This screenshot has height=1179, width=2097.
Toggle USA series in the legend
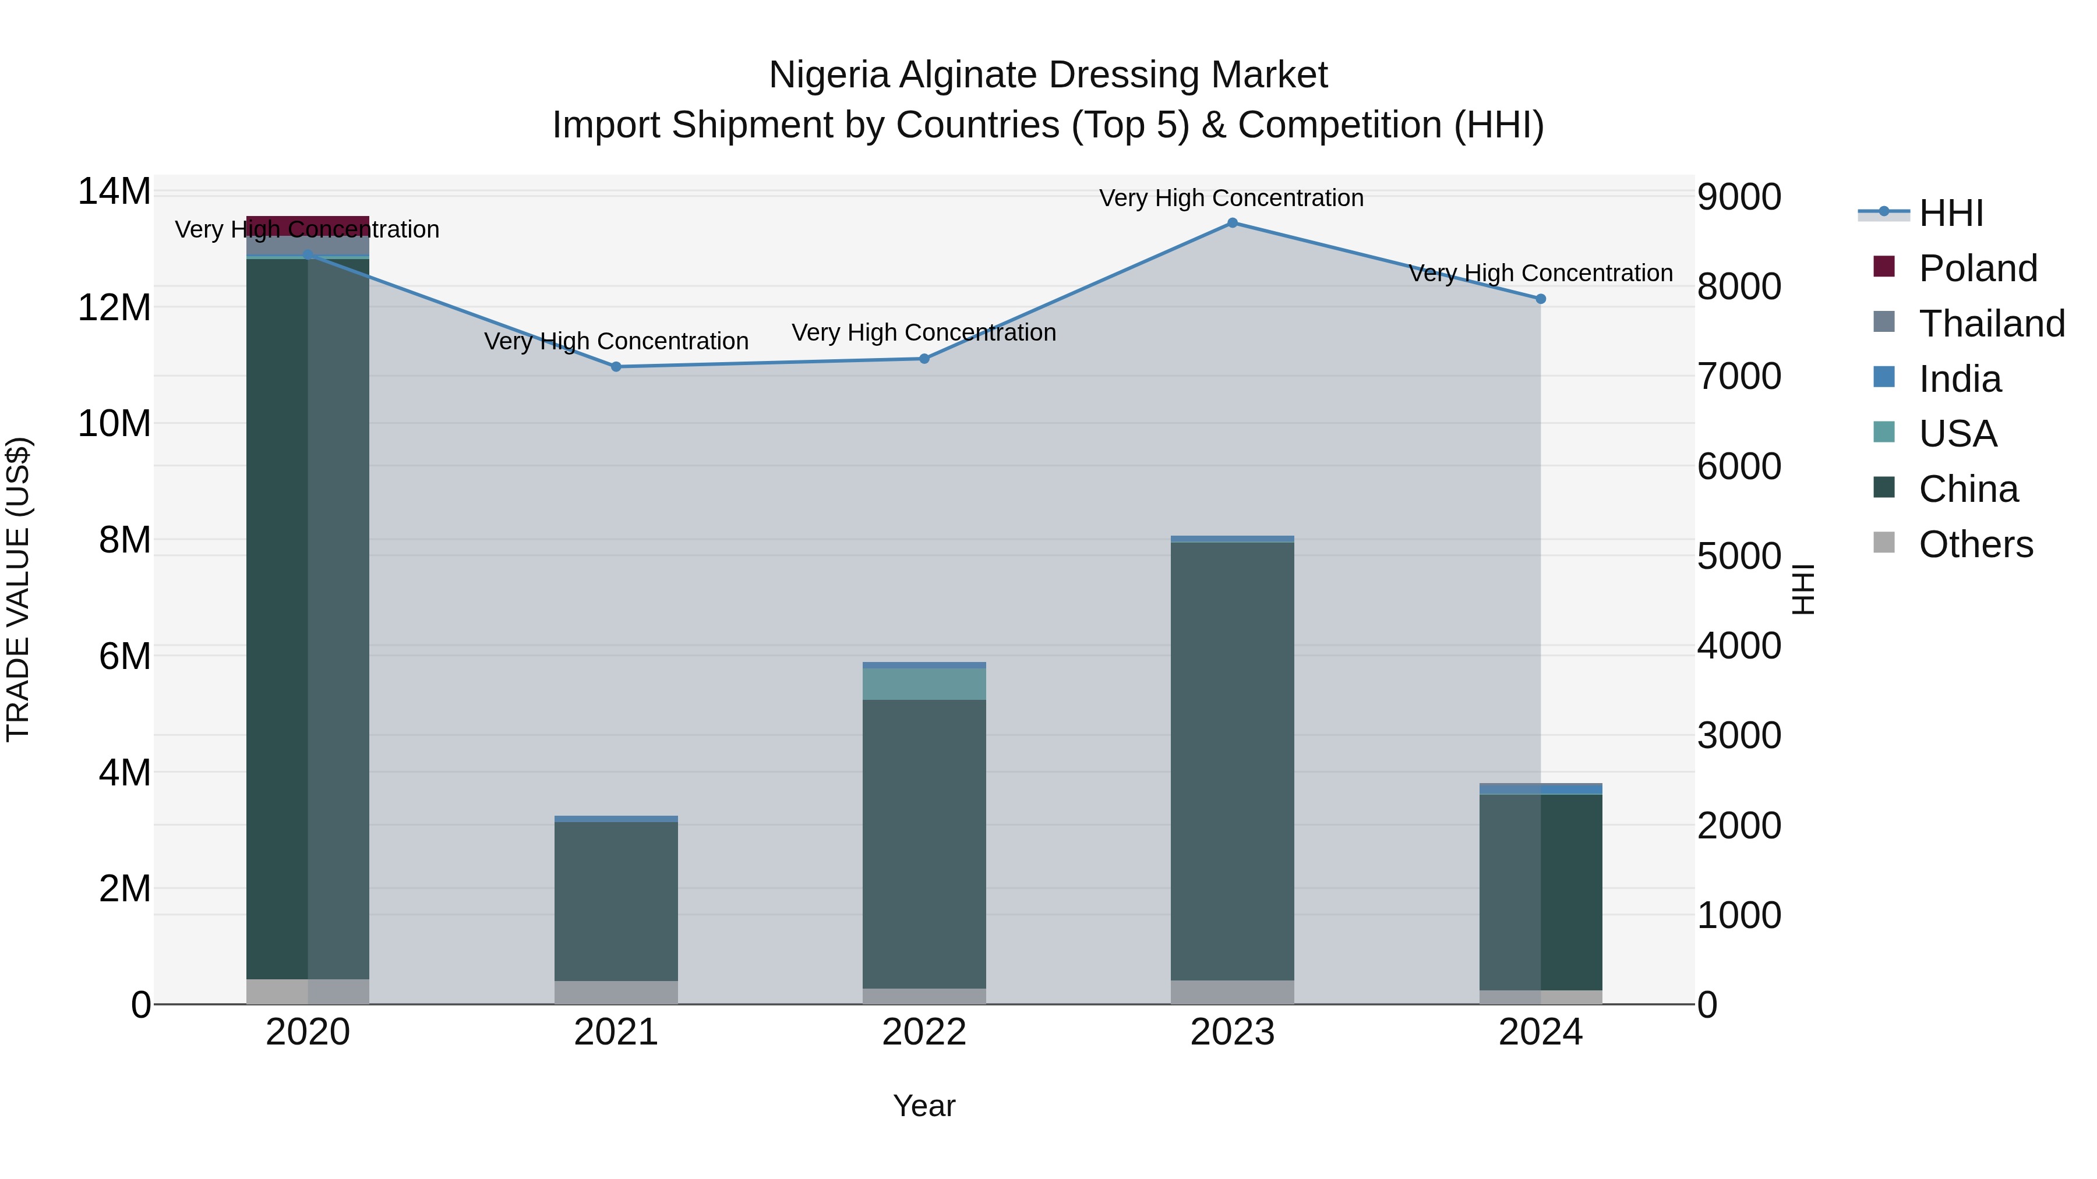(1935, 433)
